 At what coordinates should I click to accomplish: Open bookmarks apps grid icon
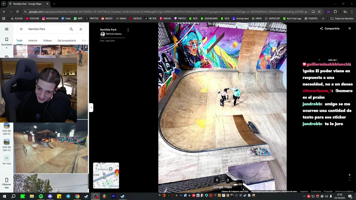pyautogui.click(x=4, y=19)
